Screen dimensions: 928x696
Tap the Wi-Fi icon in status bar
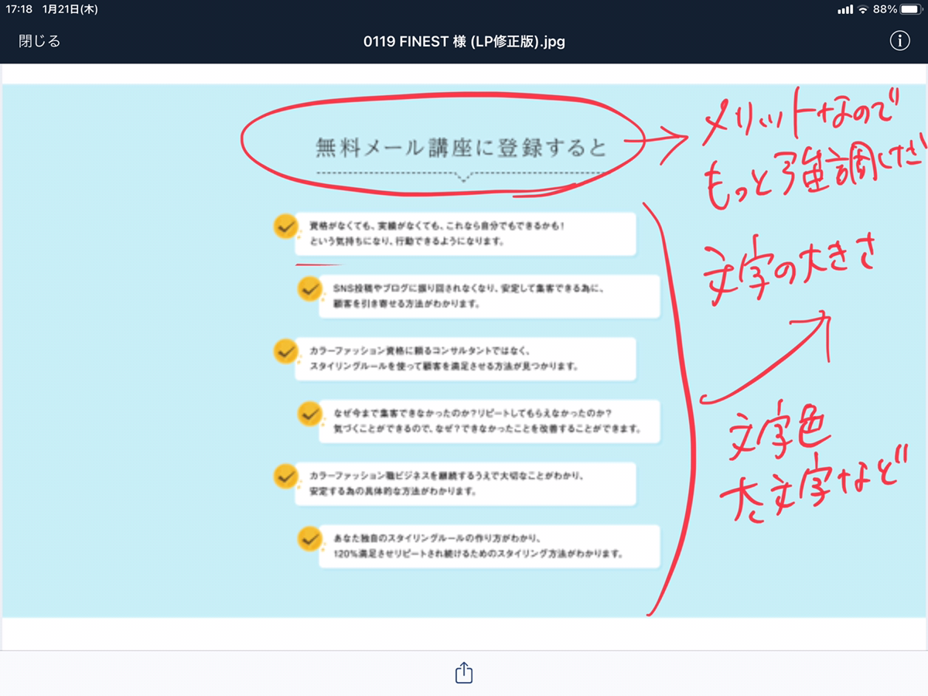point(863,9)
